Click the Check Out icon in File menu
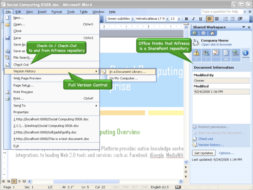 pos(7,65)
